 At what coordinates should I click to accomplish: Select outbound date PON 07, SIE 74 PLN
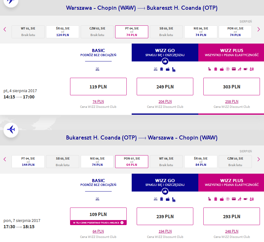(x=235, y=32)
